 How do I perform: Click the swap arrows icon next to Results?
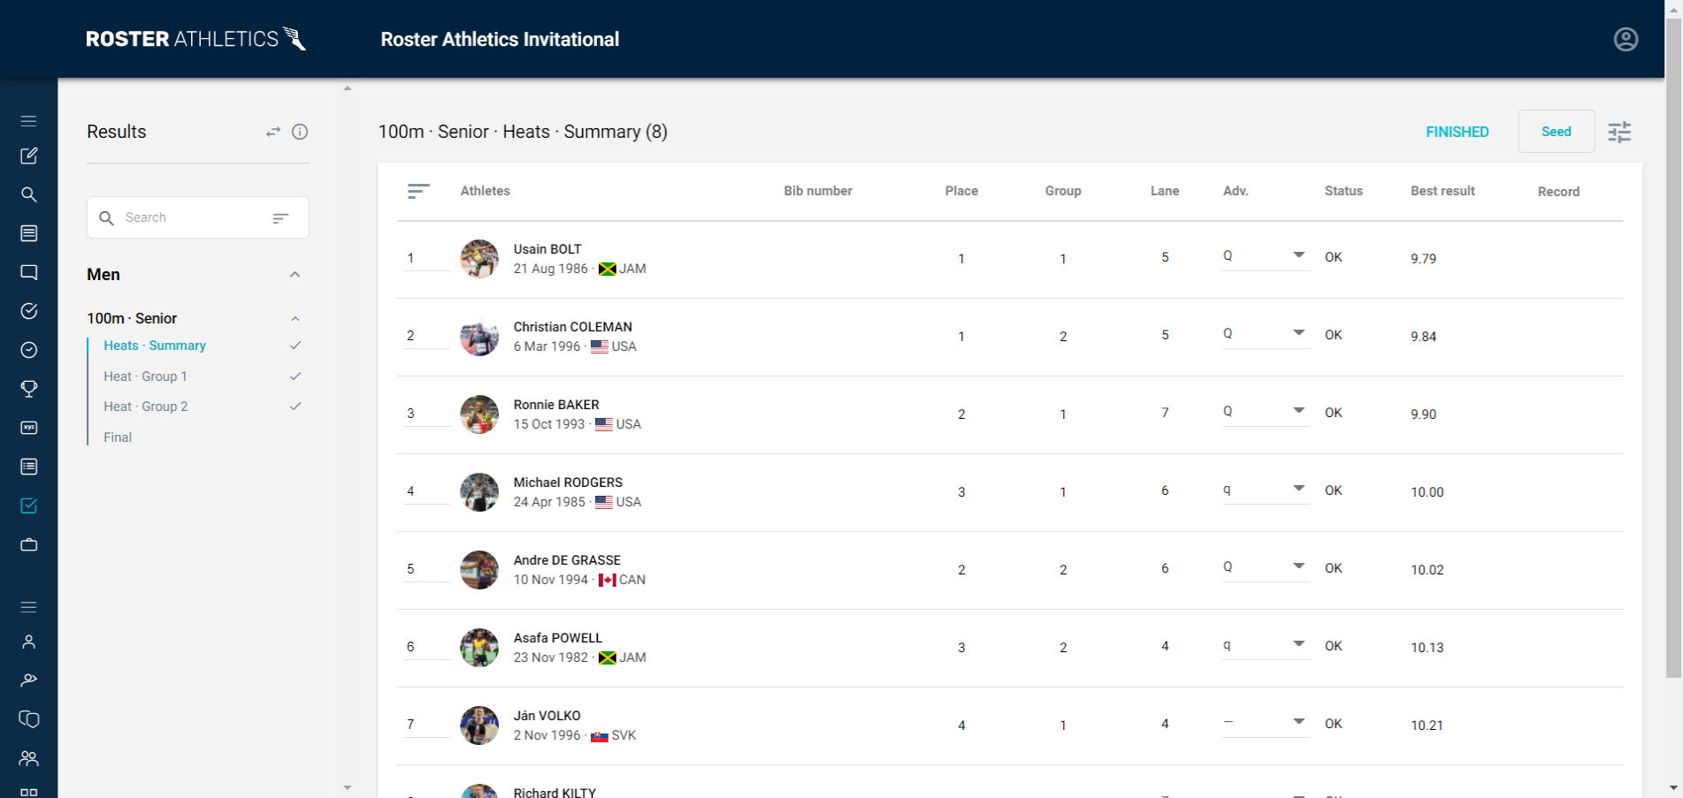[272, 132]
